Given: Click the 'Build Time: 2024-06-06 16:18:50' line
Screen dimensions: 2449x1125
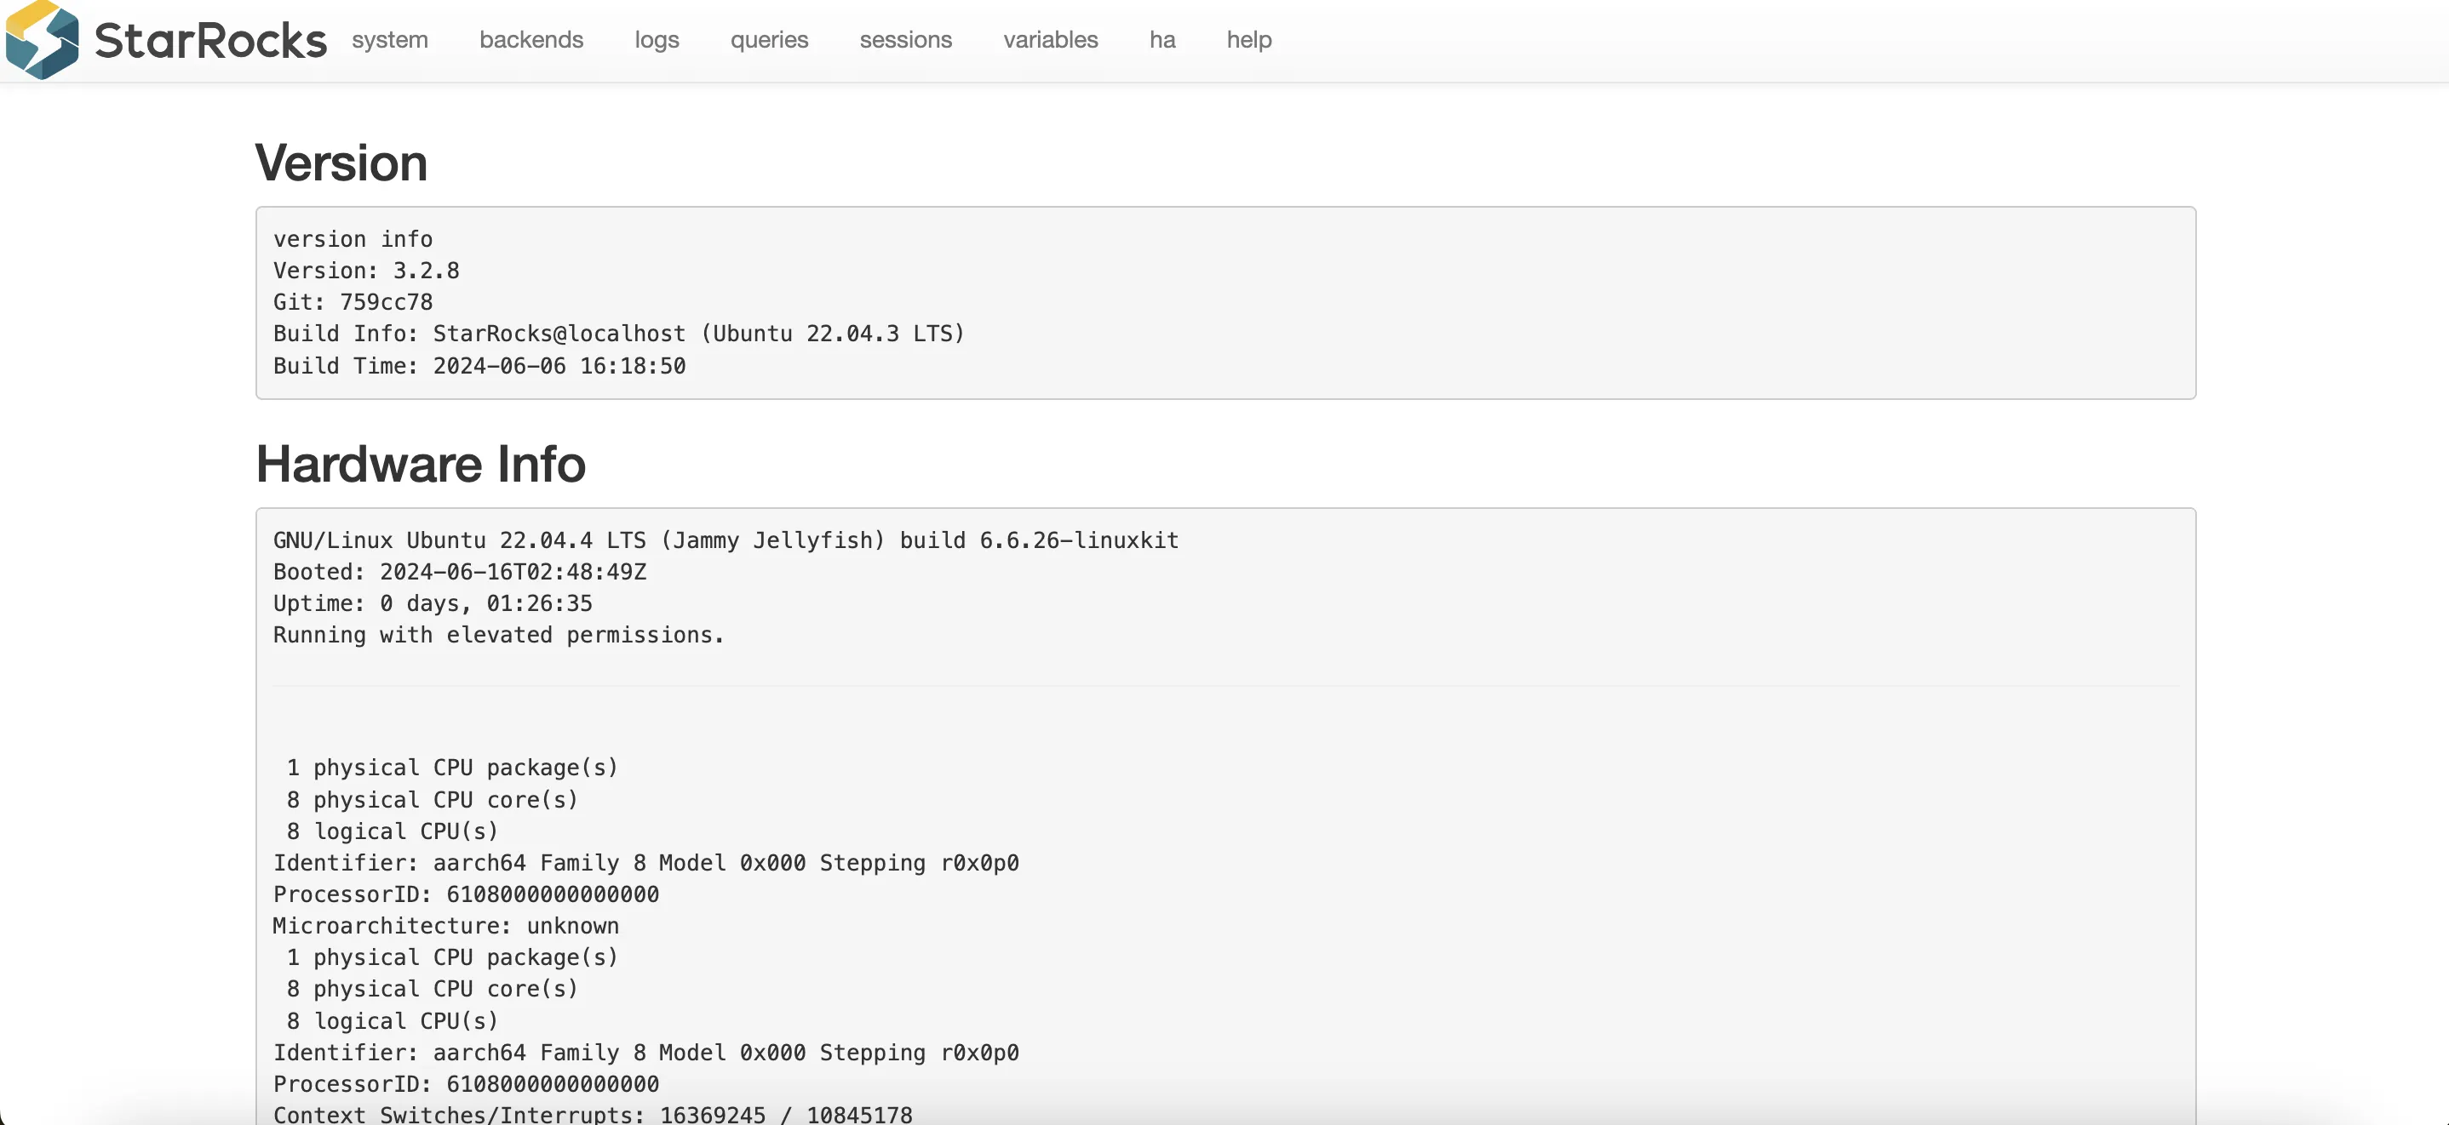Looking at the screenshot, I should [479, 366].
